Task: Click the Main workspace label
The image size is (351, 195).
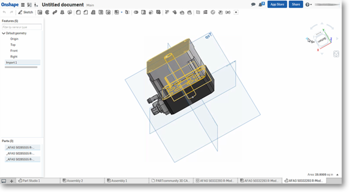Action: tap(90, 5)
